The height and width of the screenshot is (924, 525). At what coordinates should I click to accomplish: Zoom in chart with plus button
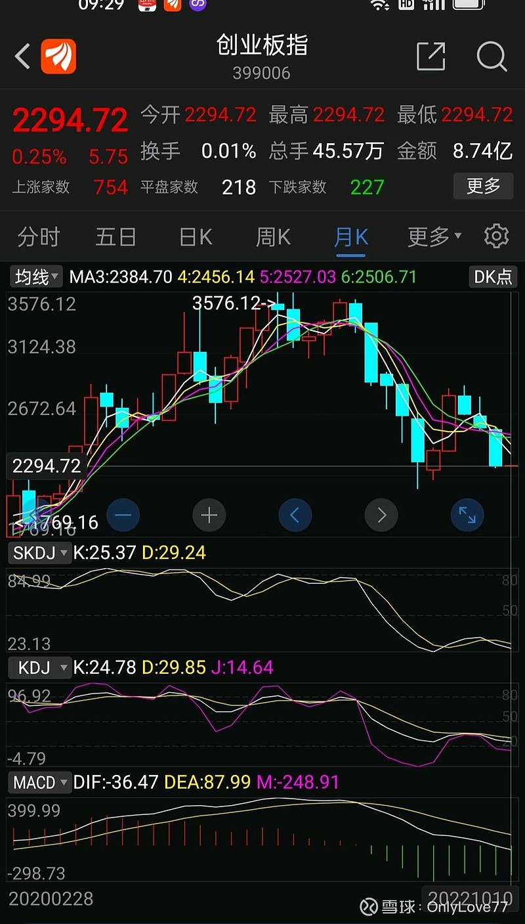[x=209, y=515]
